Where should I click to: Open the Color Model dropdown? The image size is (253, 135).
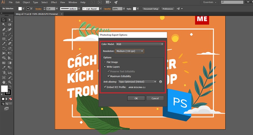click(x=139, y=44)
